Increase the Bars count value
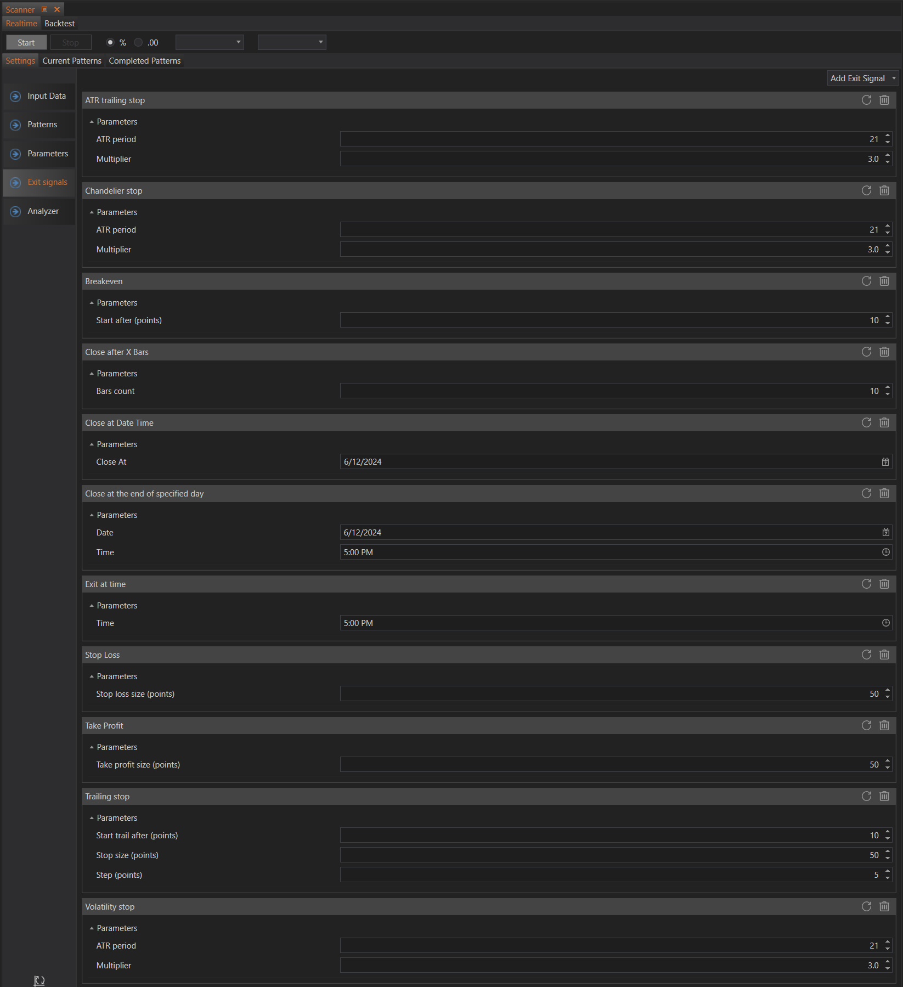Image resolution: width=903 pixels, height=987 pixels. pyautogui.click(x=888, y=388)
